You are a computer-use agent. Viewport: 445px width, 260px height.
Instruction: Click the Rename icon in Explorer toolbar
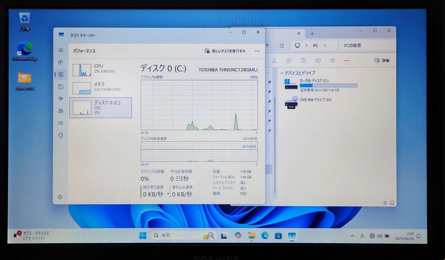pos(318,60)
